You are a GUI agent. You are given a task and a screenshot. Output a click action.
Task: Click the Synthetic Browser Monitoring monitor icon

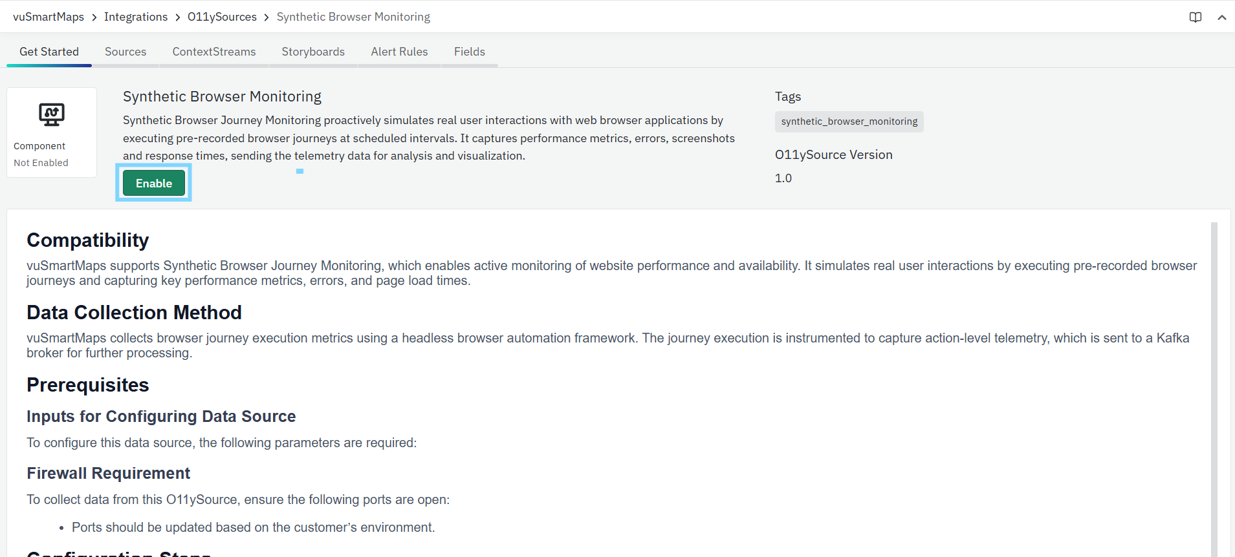52,115
